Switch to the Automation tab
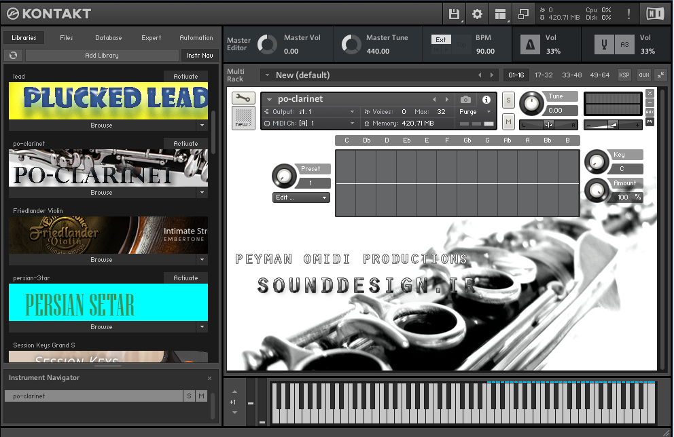Viewport: 674px width, 437px height. [x=196, y=38]
